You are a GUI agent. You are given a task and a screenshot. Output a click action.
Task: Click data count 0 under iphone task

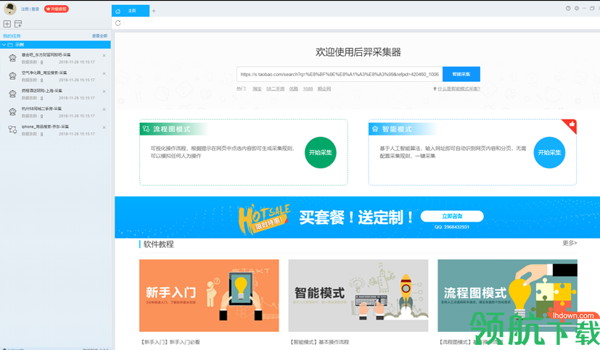pos(41,134)
